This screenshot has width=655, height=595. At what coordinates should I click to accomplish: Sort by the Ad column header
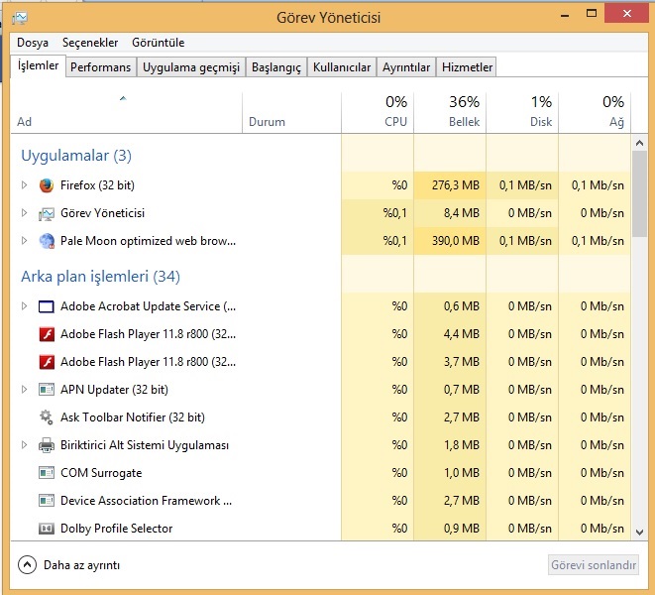[126, 112]
